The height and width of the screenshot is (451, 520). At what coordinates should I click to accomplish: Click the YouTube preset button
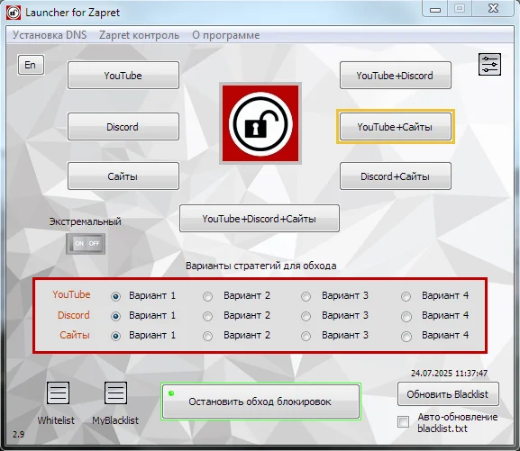pyautogui.click(x=123, y=76)
